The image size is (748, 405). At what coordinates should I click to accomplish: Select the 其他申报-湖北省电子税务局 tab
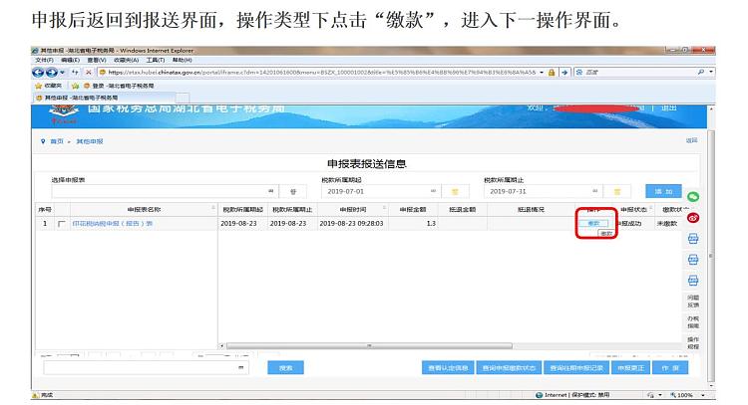[x=104, y=98]
